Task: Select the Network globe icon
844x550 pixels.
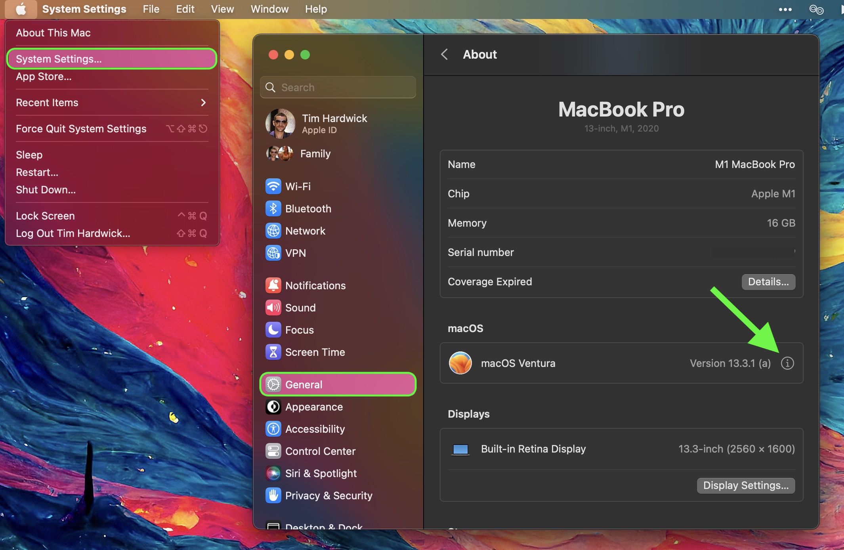Action: [273, 231]
